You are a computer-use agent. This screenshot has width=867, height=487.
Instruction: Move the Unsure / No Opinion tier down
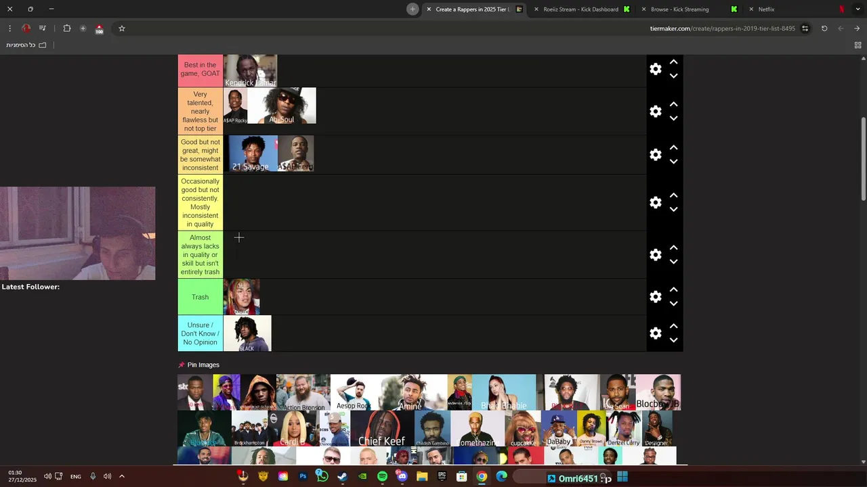point(673,340)
